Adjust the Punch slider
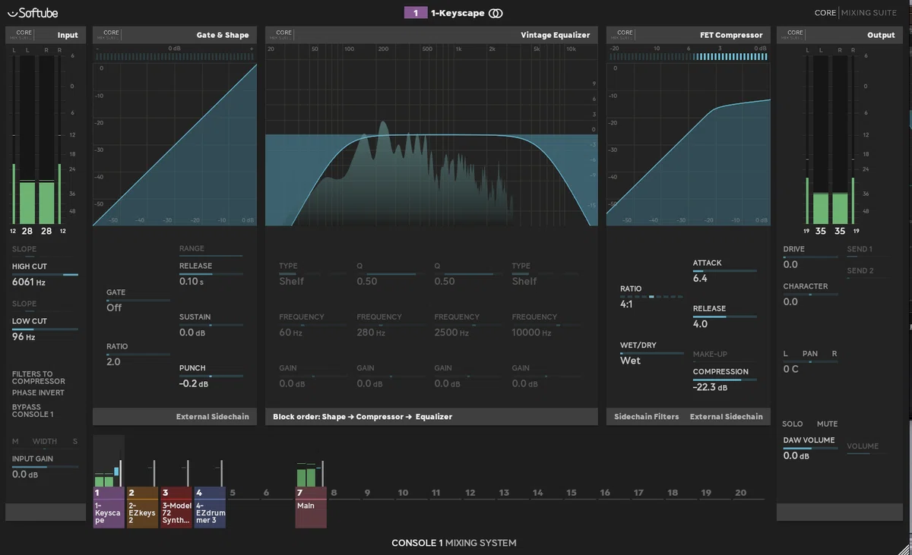This screenshot has height=555, width=912. click(x=211, y=376)
